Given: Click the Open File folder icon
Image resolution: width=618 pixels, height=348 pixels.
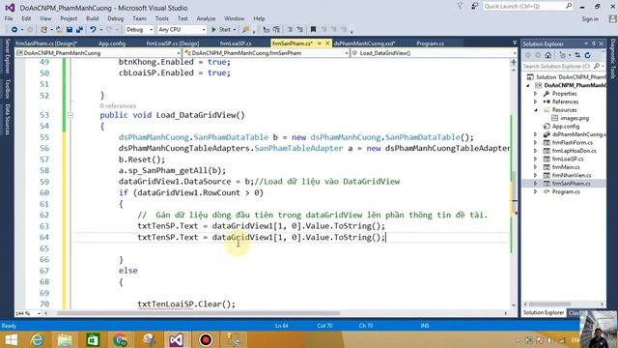Looking at the screenshot, I should point(59,30).
